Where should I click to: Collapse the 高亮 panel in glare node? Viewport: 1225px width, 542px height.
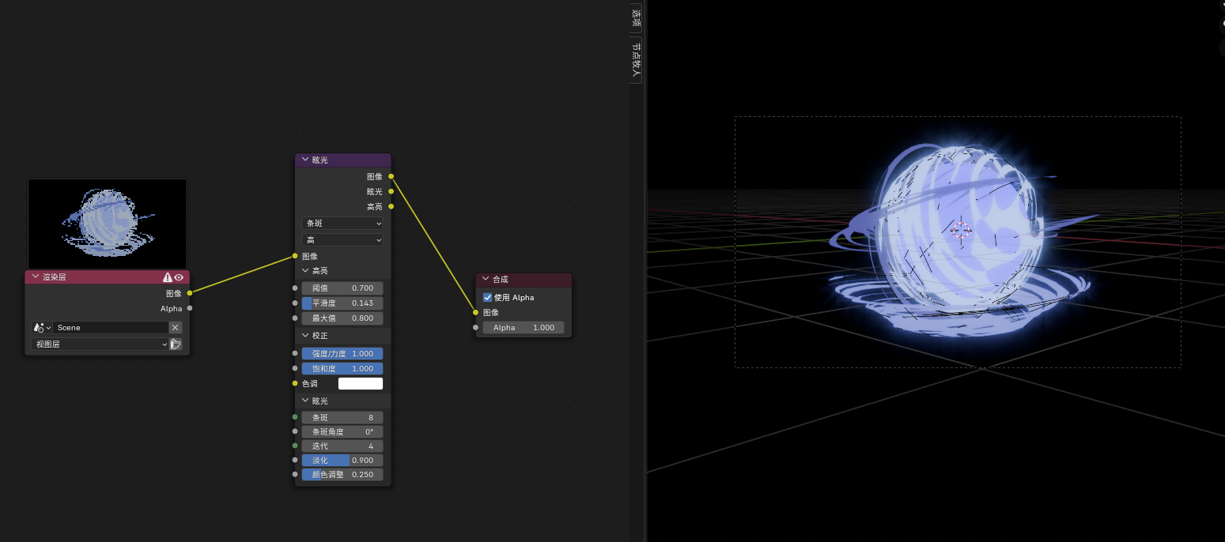pyautogui.click(x=306, y=271)
